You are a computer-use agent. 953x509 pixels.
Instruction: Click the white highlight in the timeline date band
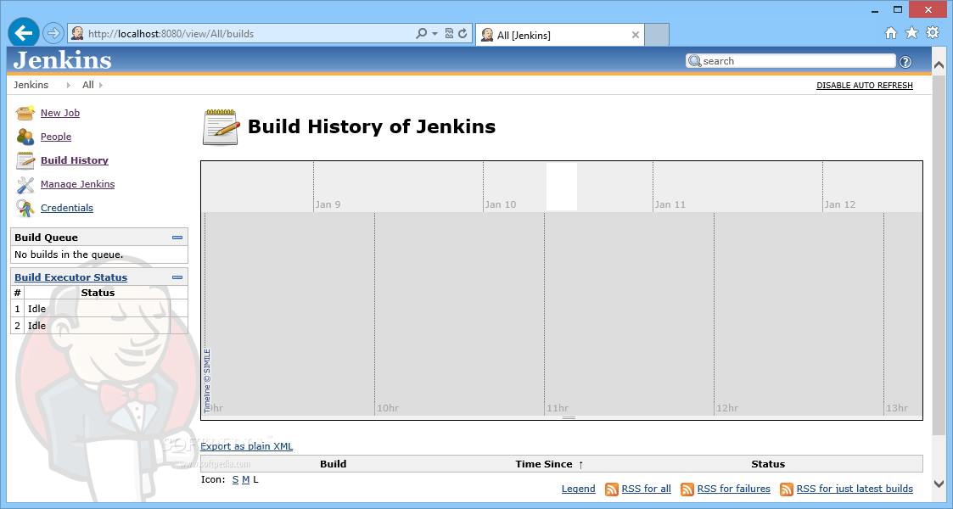coord(562,187)
